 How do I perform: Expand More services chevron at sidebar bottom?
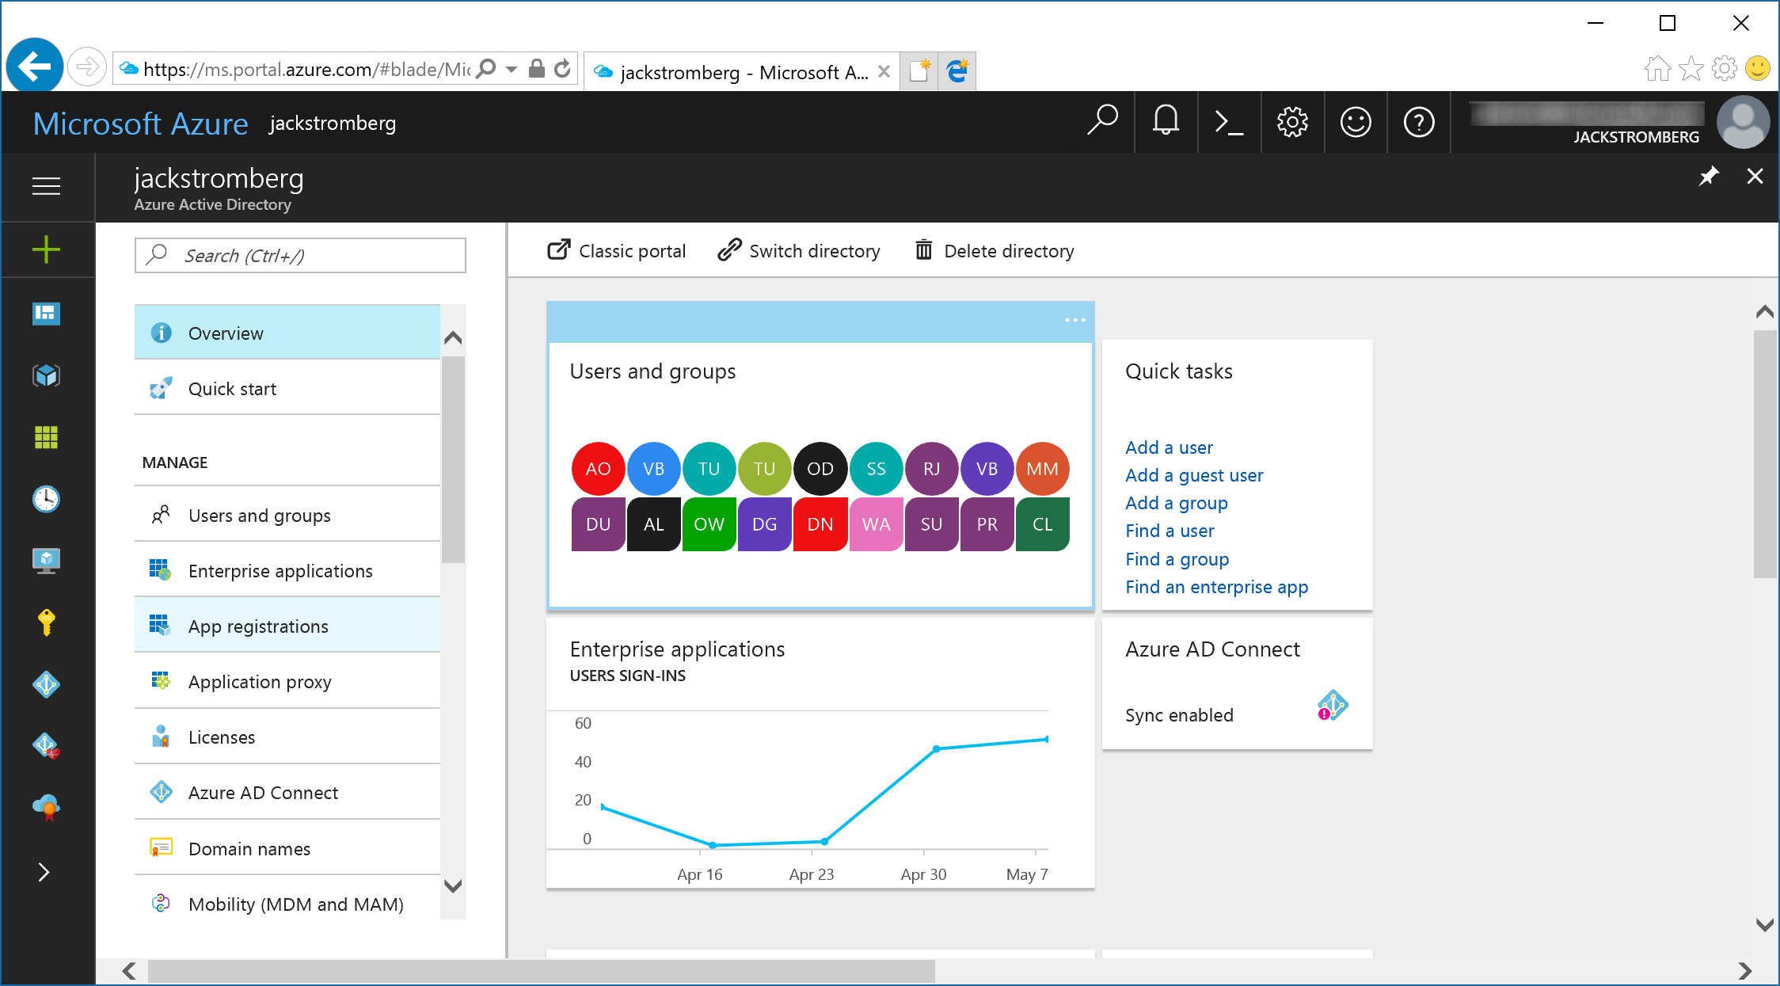[x=44, y=872]
